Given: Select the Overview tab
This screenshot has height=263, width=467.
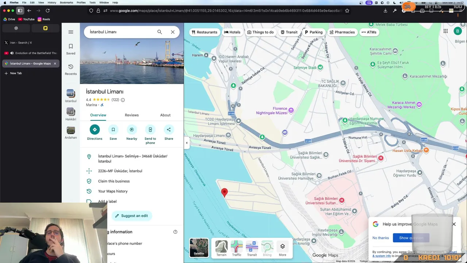Looking at the screenshot, I should (98, 115).
